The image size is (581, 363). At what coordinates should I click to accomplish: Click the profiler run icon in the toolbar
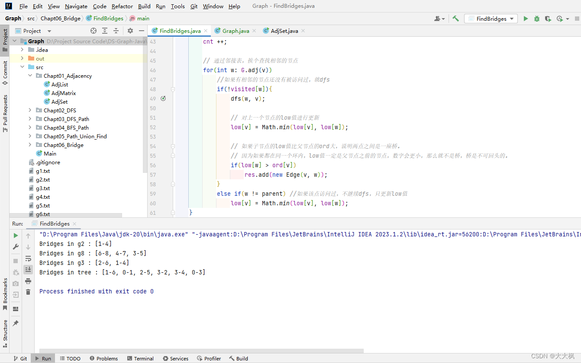[559, 19]
